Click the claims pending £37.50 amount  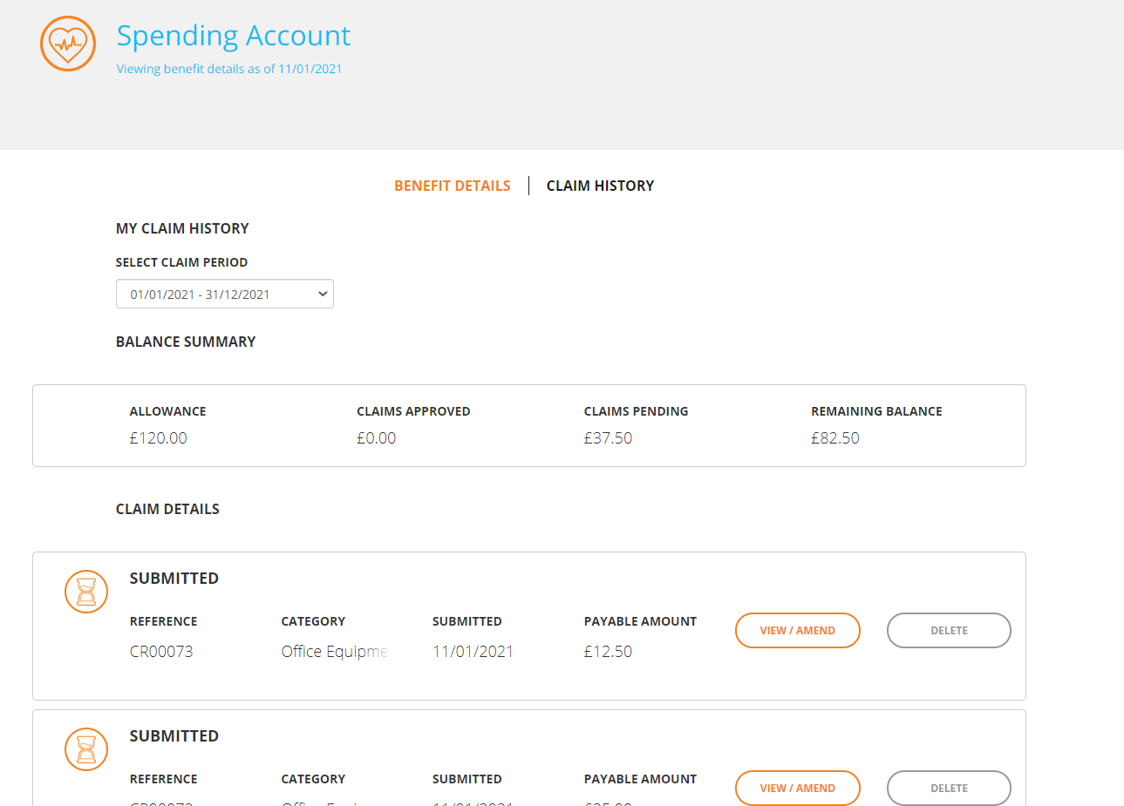coord(608,438)
